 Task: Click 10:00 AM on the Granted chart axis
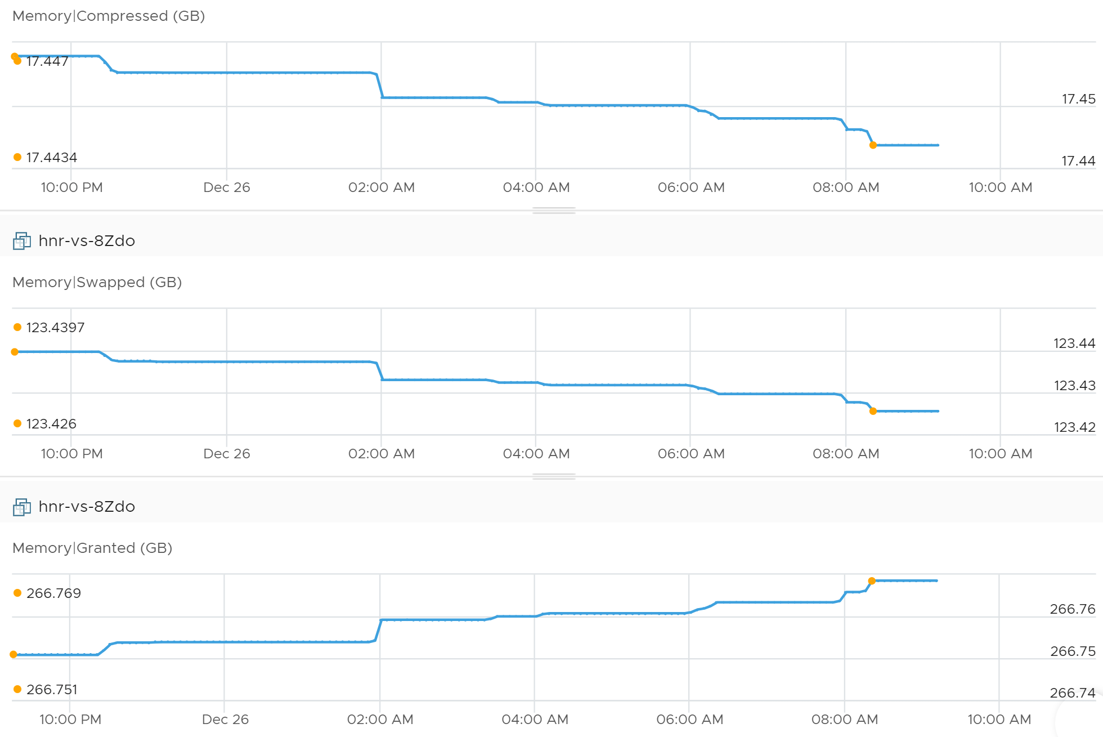click(999, 720)
